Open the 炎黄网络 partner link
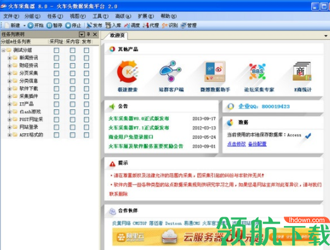This screenshot has width=330, height=250. (x=121, y=223)
